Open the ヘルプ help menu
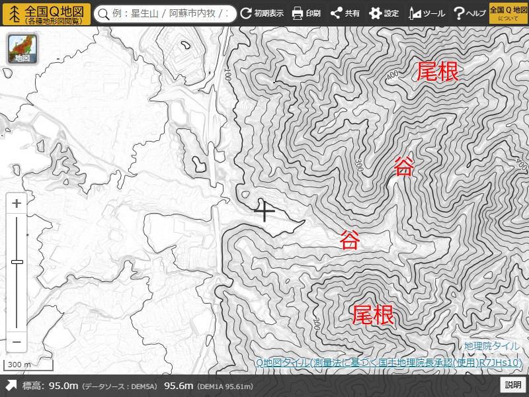 coord(469,13)
